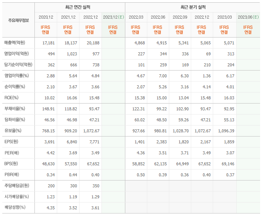The width and height of the screenshot is (262, 215).
Task: Click the 2022.03 quarterly column header
Action: click(x=136, y=17)
